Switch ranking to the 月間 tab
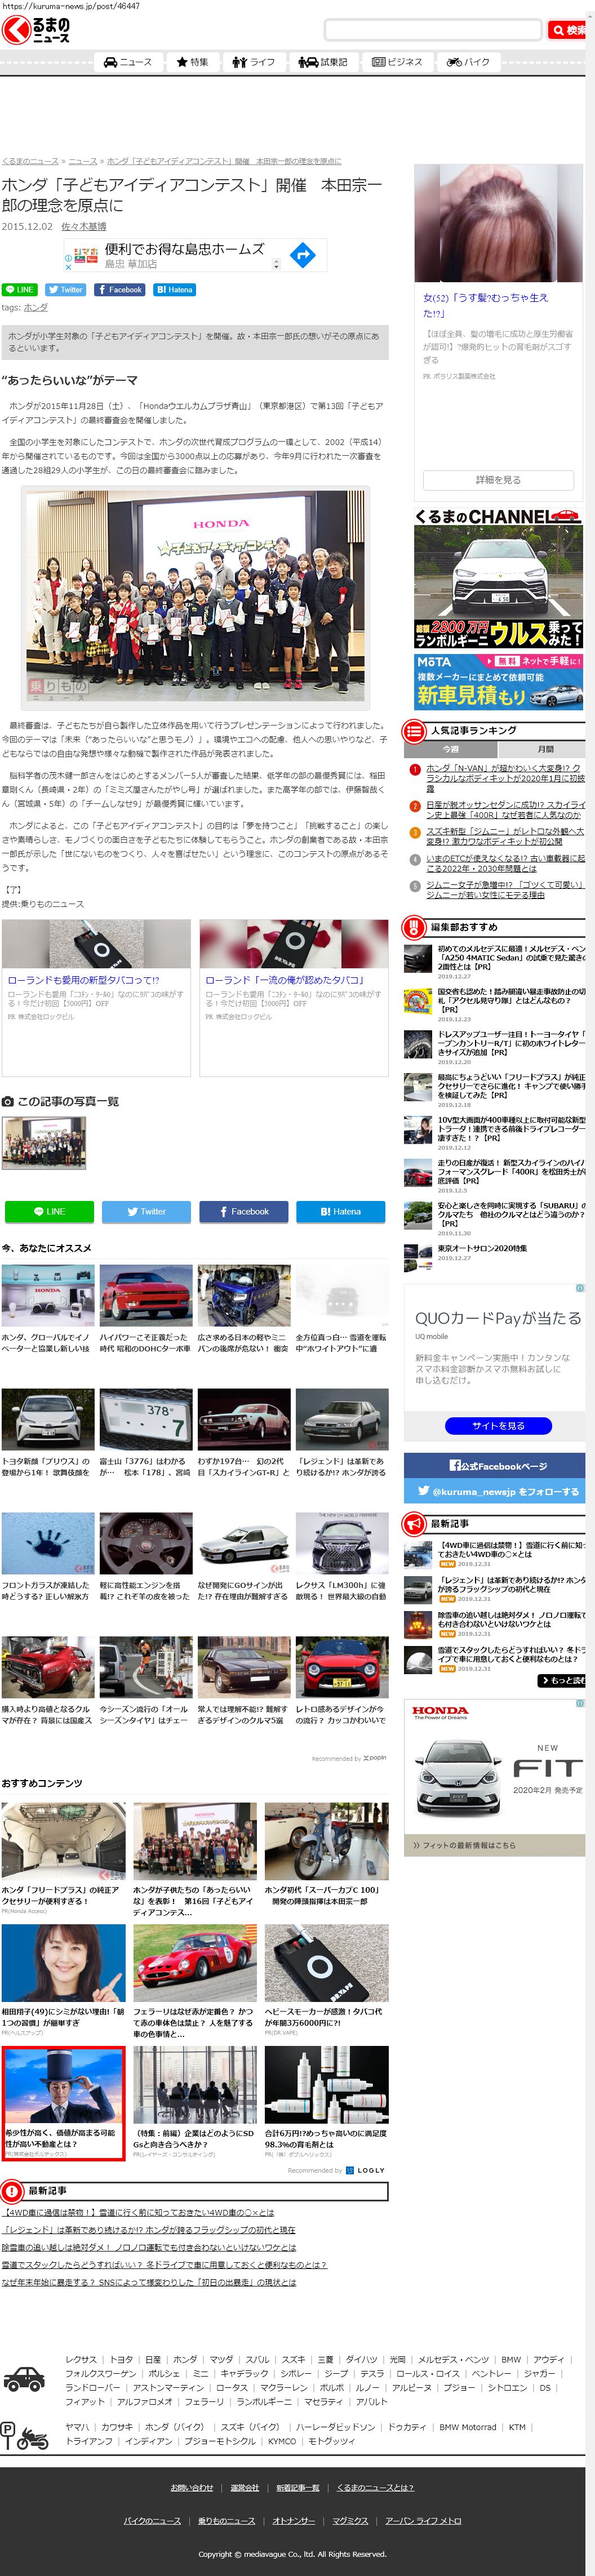This screenshot has width=595, height=2576. click(544, 749)
